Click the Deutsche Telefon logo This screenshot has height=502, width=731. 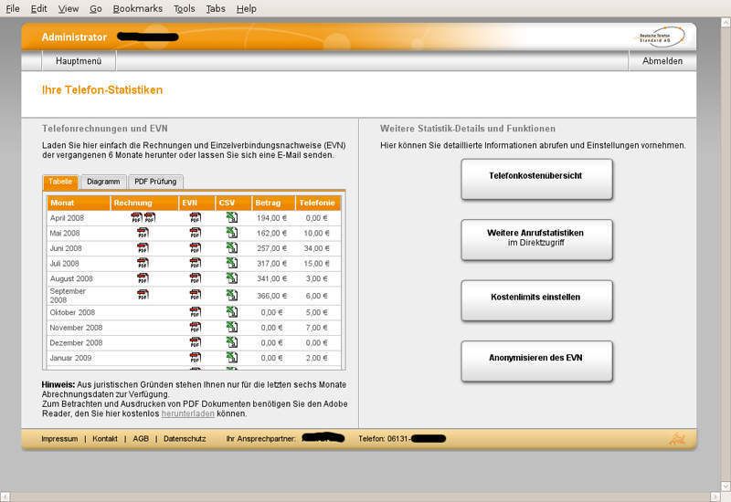[x=661, y=37]
